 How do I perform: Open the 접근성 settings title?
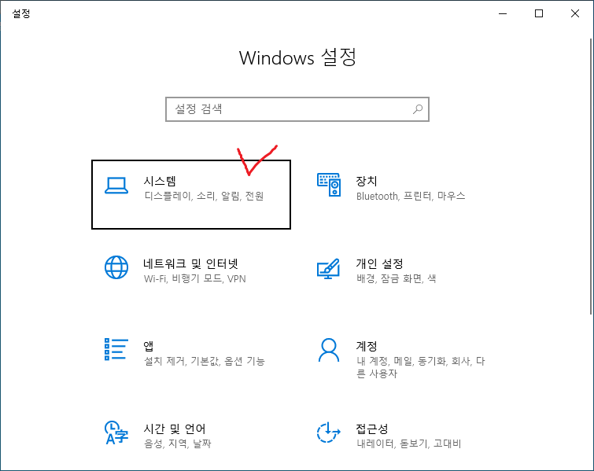[371, 429]
